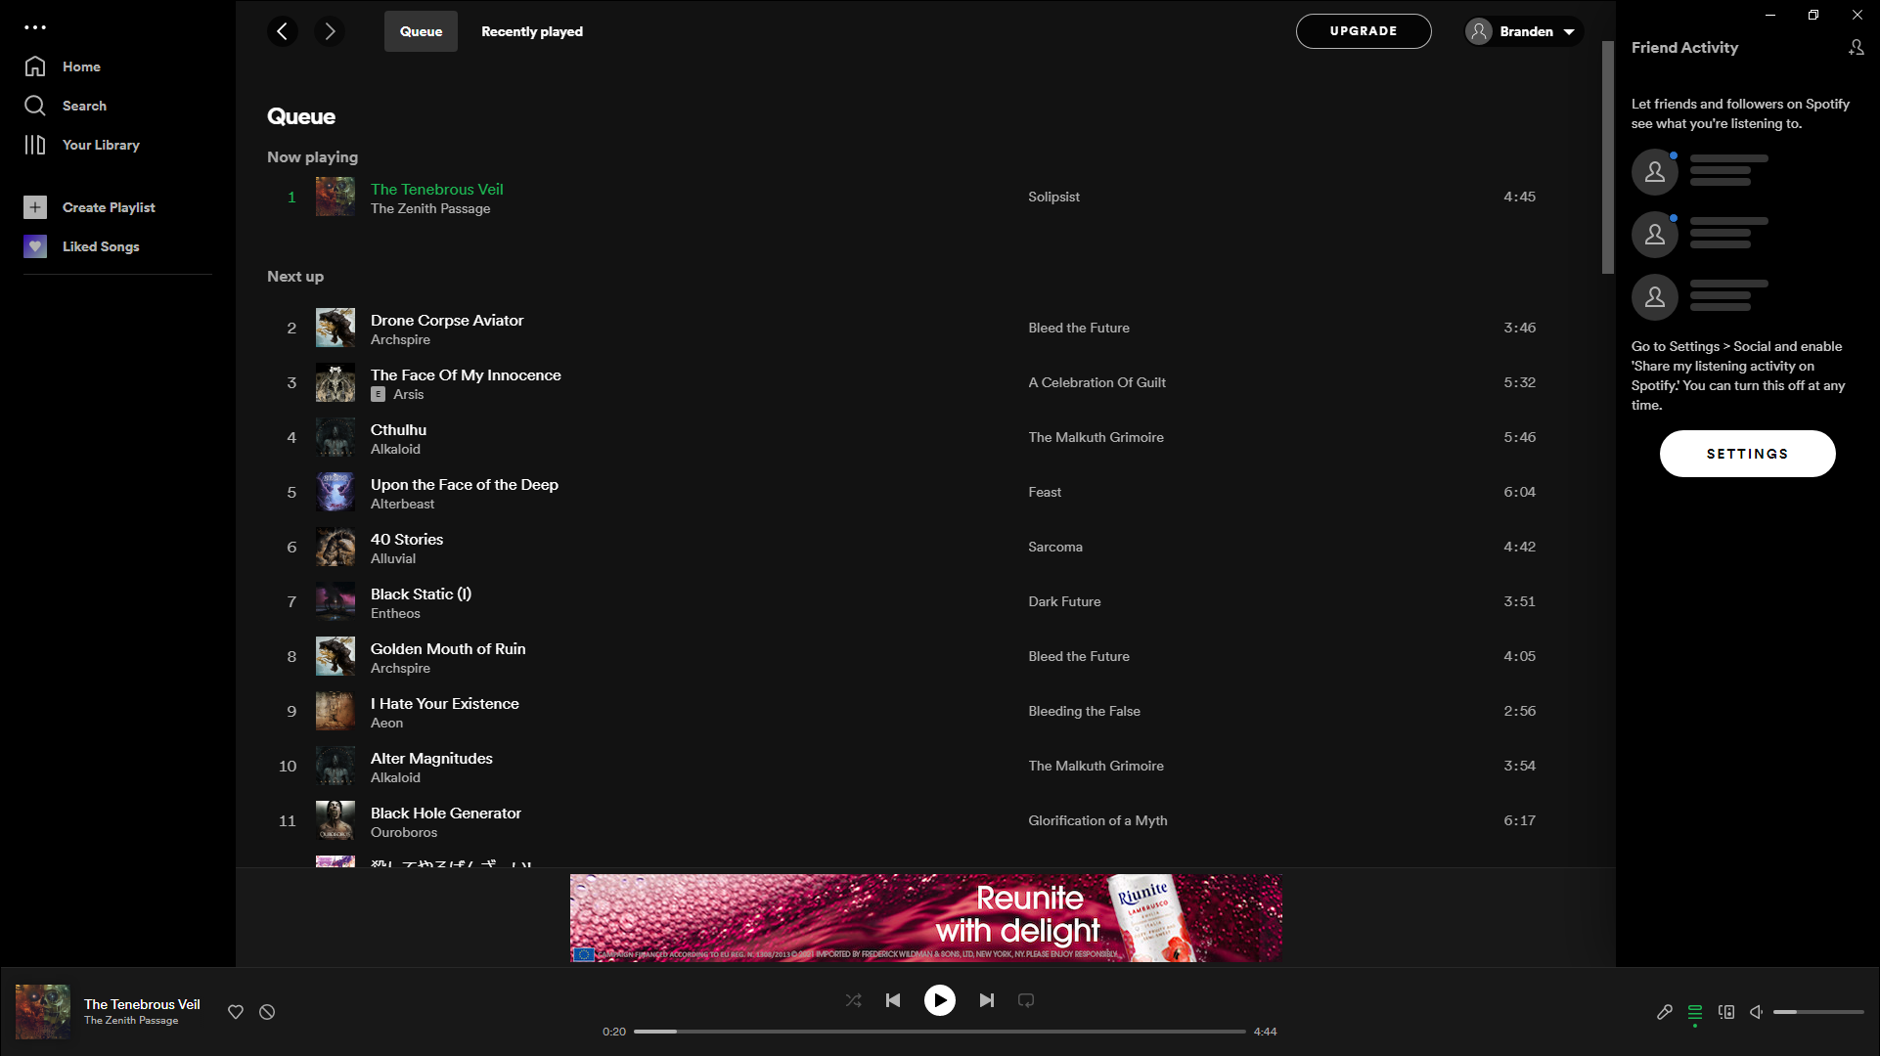Navigate forward with the right arrow
Screen dimensions: 1880x1056
coord(330,31)
